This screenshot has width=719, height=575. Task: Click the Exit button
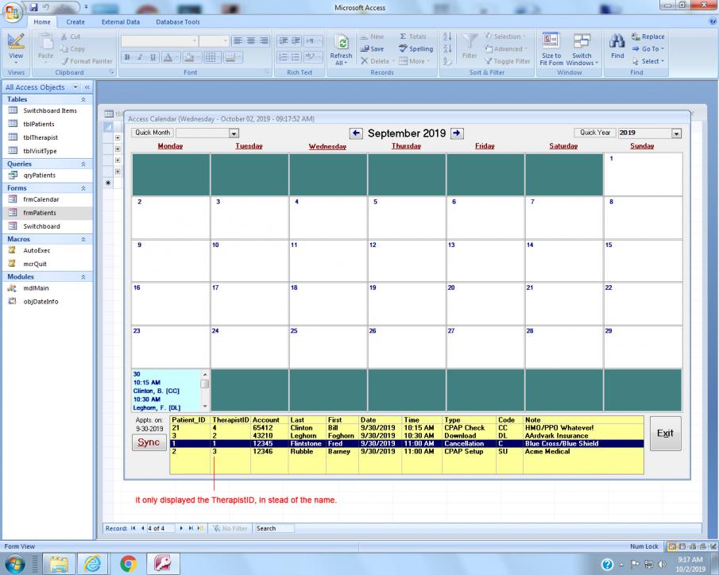[665, 434]
